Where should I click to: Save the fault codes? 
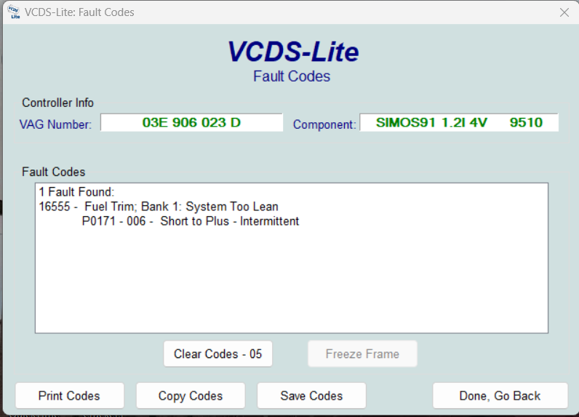[x=311, y=396]
